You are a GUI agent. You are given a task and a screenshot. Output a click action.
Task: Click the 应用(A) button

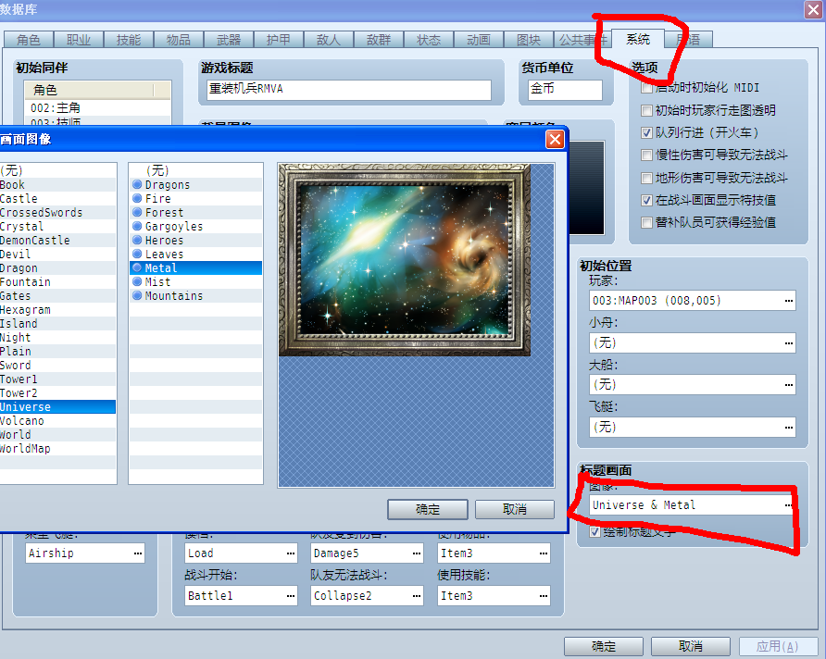pos(778,646)
